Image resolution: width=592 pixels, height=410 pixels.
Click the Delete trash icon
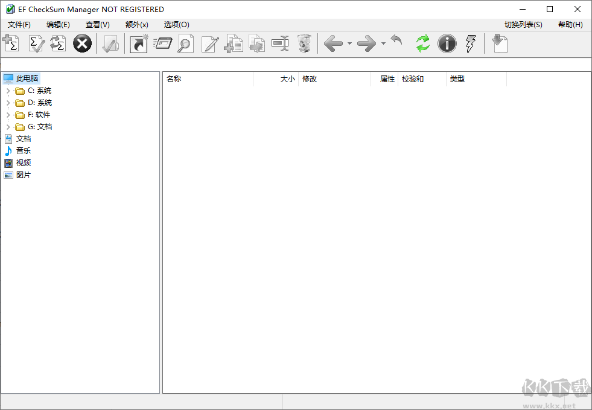tap(305, 43)
